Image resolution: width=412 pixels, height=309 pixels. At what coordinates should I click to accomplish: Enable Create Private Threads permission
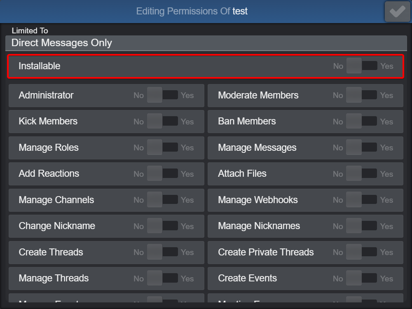click(362, 252)
